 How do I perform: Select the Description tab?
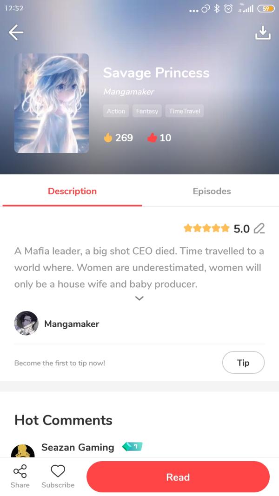72,191
